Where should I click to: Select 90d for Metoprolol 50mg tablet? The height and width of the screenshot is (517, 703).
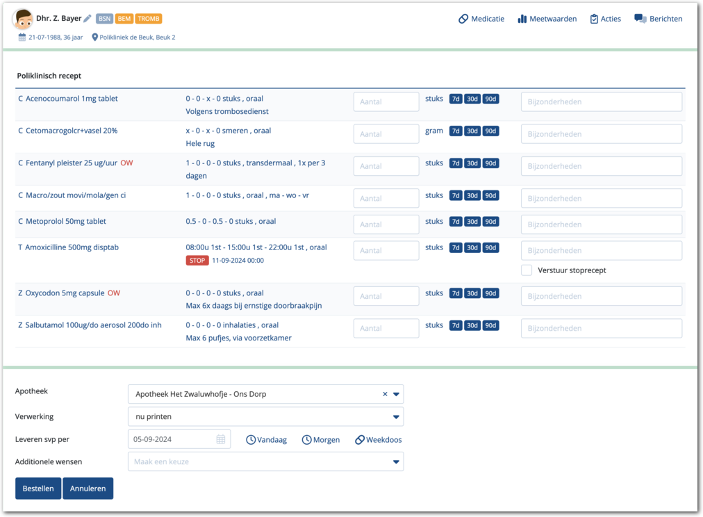[490, 222]
